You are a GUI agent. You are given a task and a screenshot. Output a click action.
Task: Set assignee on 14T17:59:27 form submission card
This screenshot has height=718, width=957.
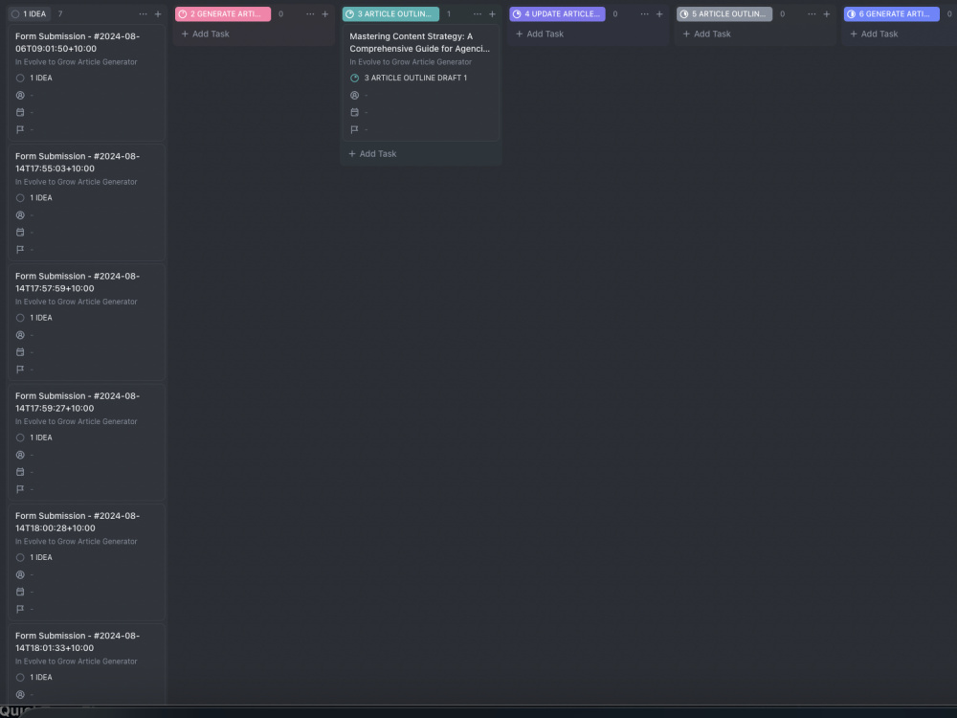(x=20, y=455)
